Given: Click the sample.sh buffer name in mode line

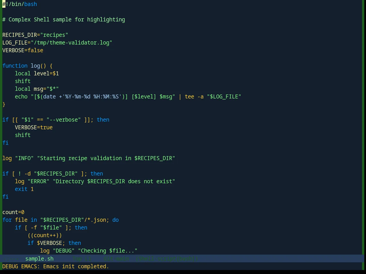Looking at the screenshot, I should (39, 259).
